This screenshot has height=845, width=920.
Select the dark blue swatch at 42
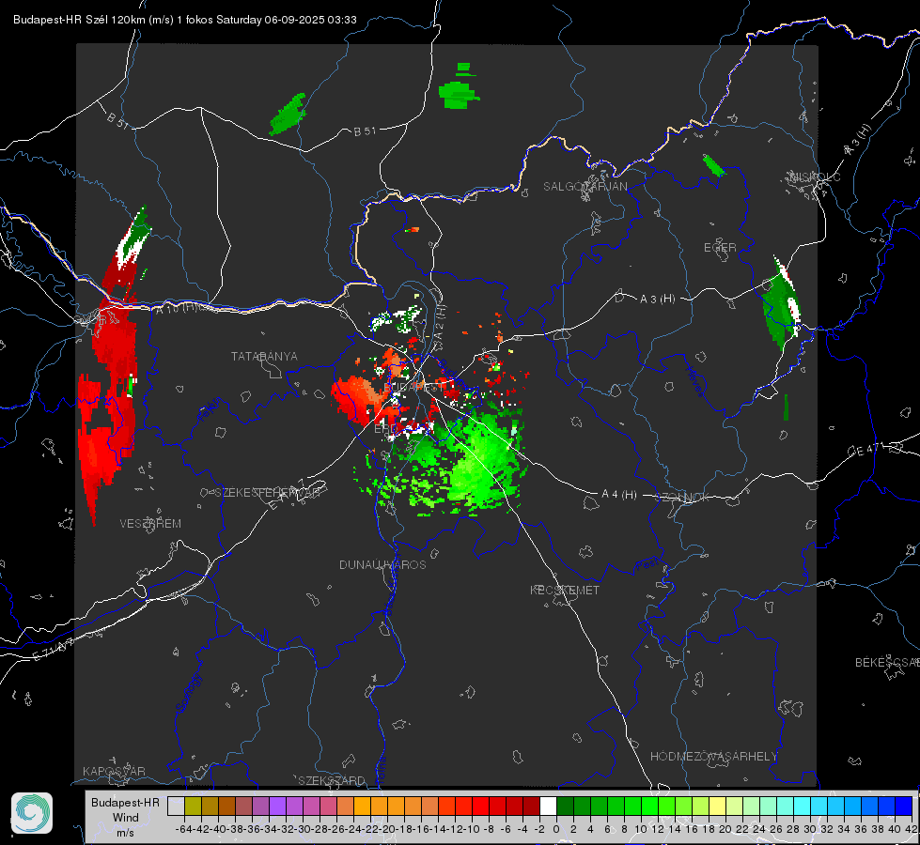904,806
